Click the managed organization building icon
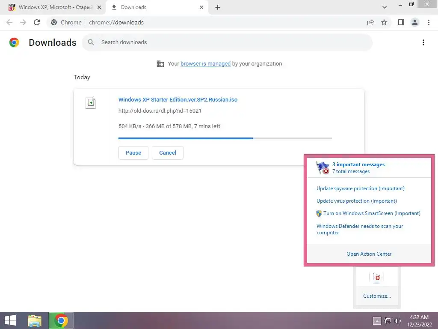The width and height of the screenshot is (438, 329). click(160, 64)
